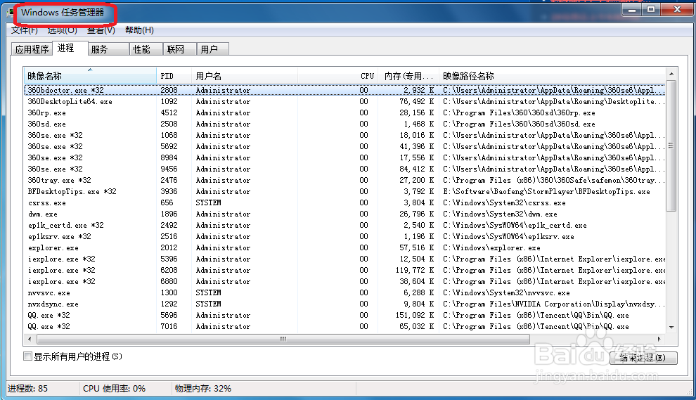696x400 pixels.
Task: Open the 帮助(H) menu
Action: pyautogui.click(x=139, y=30)
